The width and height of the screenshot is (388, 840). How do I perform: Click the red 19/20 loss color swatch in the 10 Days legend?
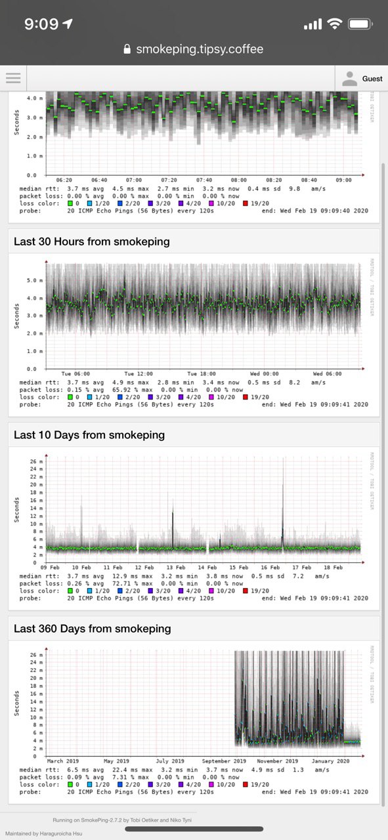tap(246, 591)
